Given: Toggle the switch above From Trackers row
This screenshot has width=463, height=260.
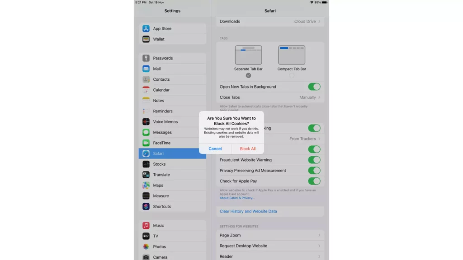Looking at the screenshot, I should click(314, 128).
